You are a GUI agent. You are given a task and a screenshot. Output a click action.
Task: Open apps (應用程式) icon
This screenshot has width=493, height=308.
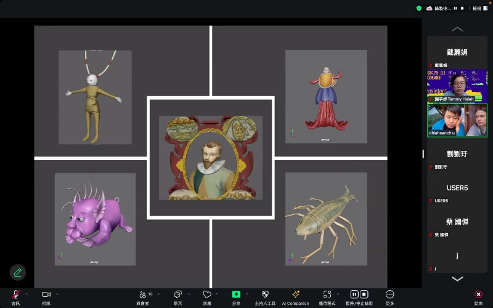[x=327, y=294]
